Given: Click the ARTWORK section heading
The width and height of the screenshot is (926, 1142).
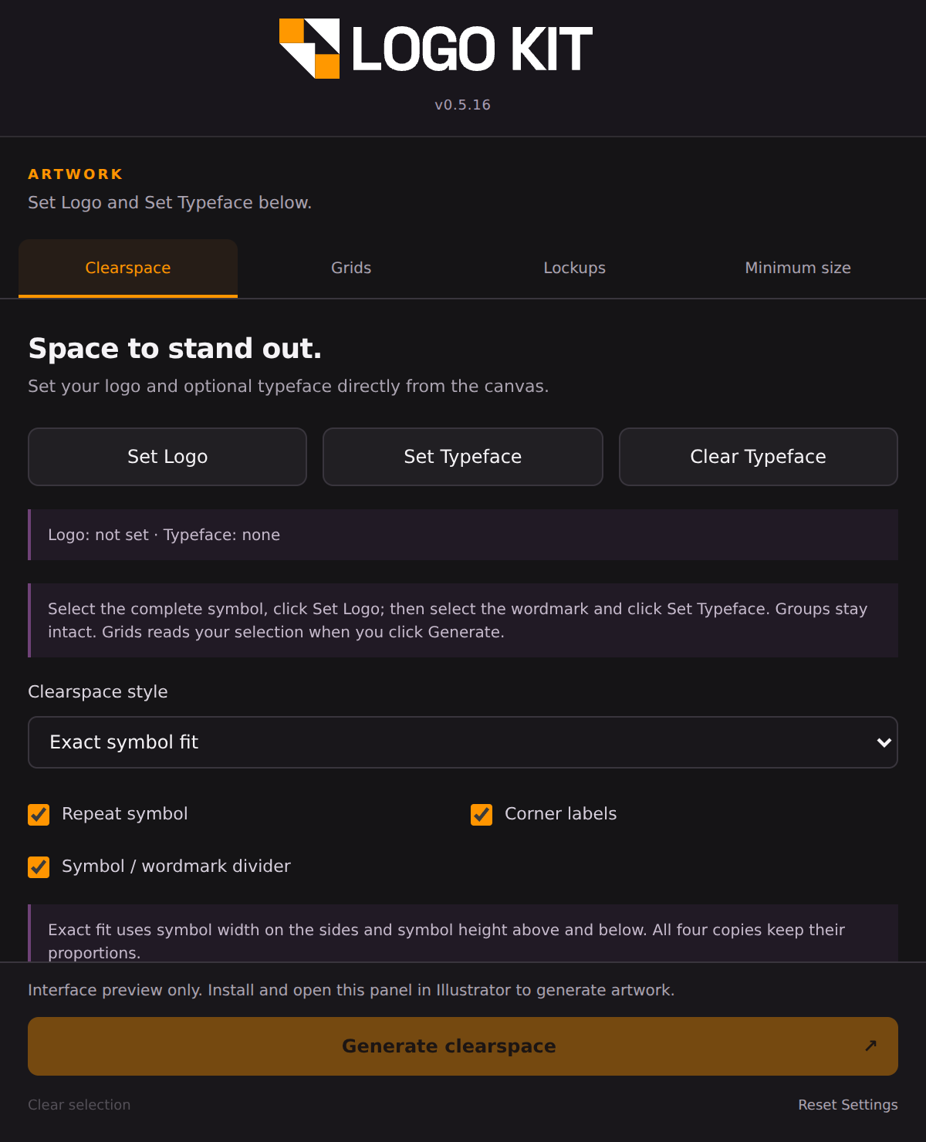Looking at the screenshot, I should pos(76,174).
